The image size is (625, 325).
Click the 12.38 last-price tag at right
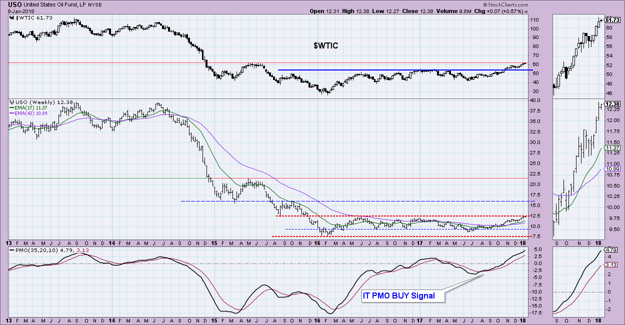[x=613, y=104]
